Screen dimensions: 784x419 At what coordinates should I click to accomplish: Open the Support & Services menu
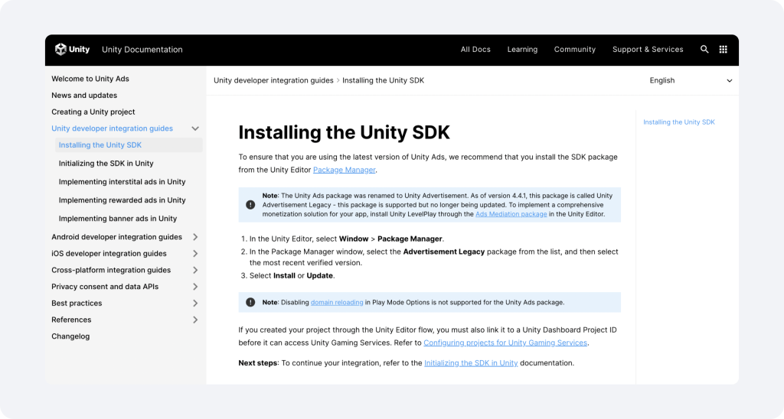click(x=648, y=50)
